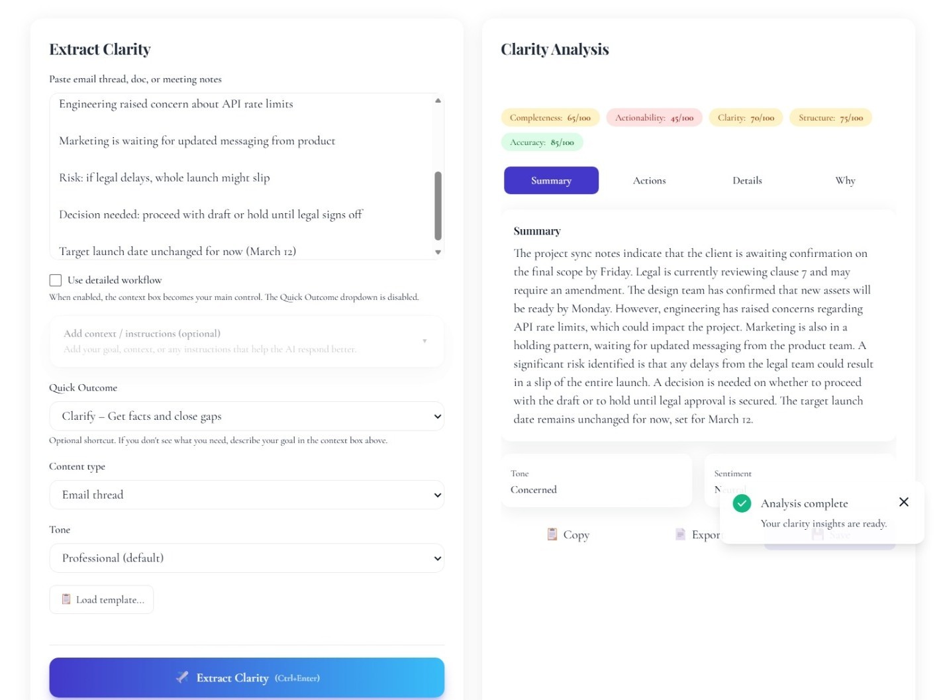Click the scrollbar down arrow in the notes box

click(438, 252)
